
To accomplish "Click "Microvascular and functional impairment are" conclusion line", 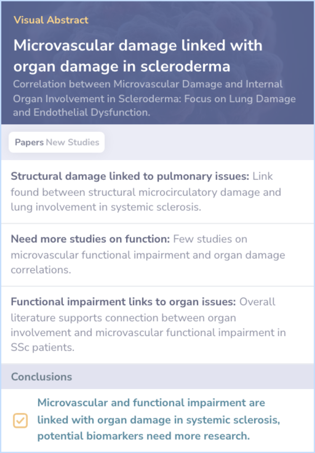I will pos(151,403).
